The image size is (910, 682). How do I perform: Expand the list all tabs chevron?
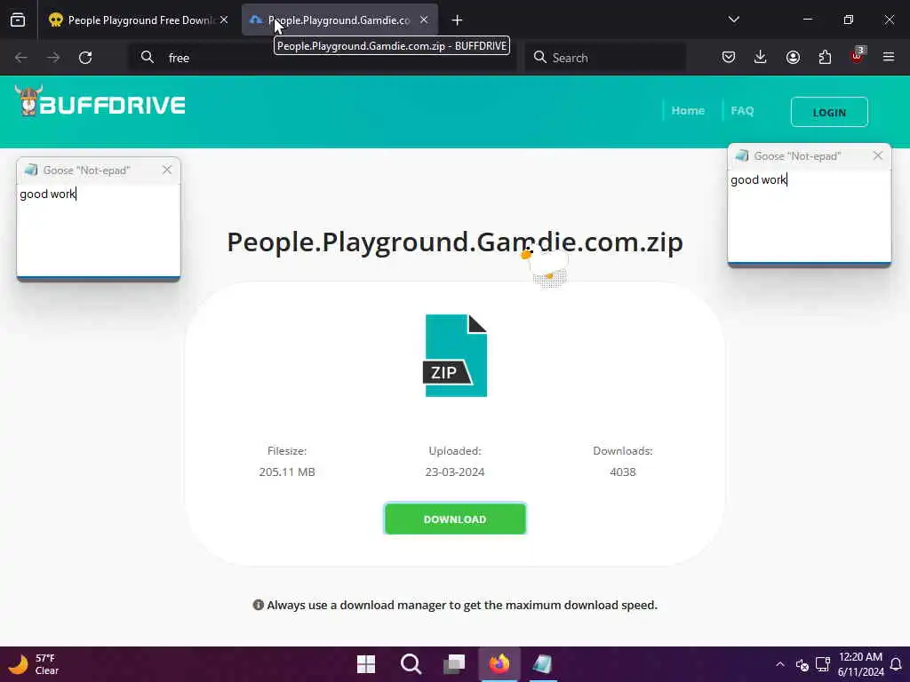[734, 20]
